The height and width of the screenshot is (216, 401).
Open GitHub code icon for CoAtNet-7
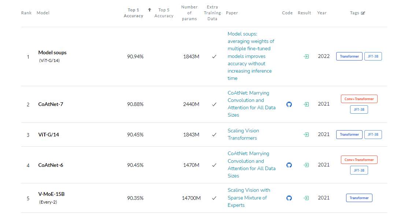pos(289,104)
